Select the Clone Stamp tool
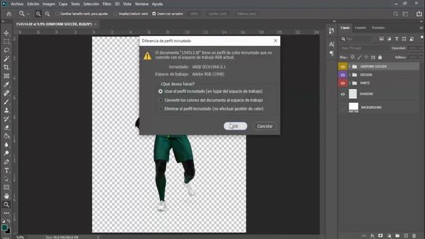This screenshot has width=425, height=239. [6, 110]
